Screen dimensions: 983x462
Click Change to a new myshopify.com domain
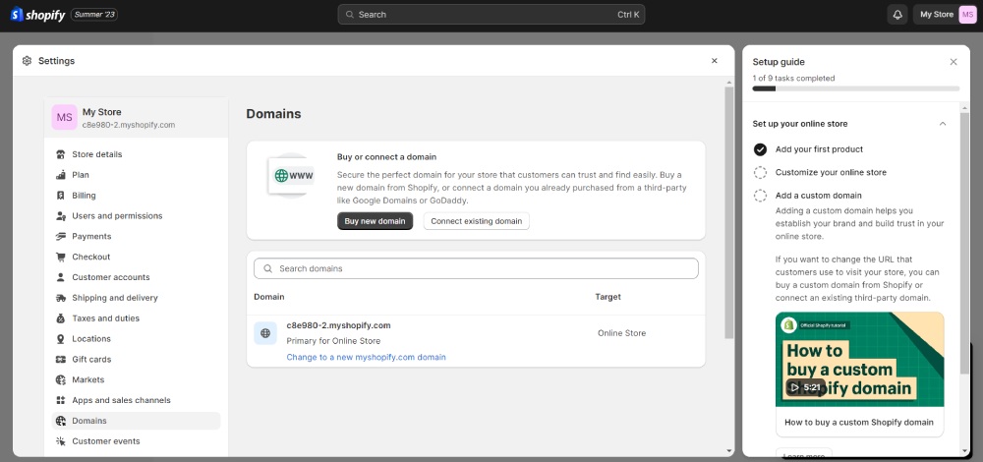point(366,358)
